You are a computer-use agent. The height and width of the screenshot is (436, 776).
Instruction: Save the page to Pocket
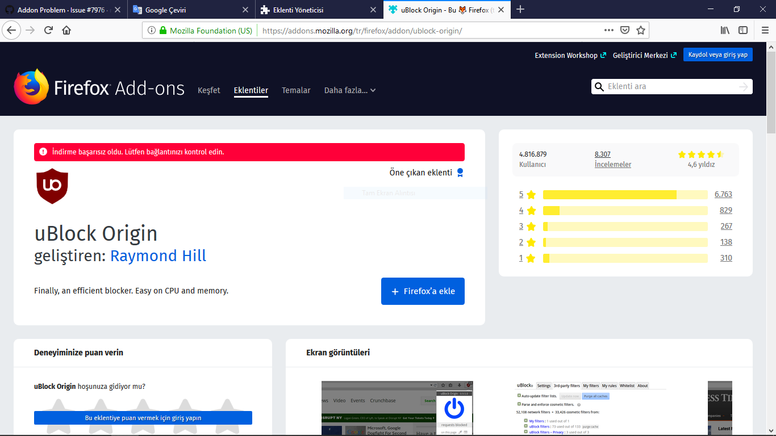[x=625, y=30]
